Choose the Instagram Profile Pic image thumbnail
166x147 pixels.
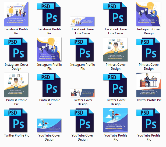[x=50, y=50]
